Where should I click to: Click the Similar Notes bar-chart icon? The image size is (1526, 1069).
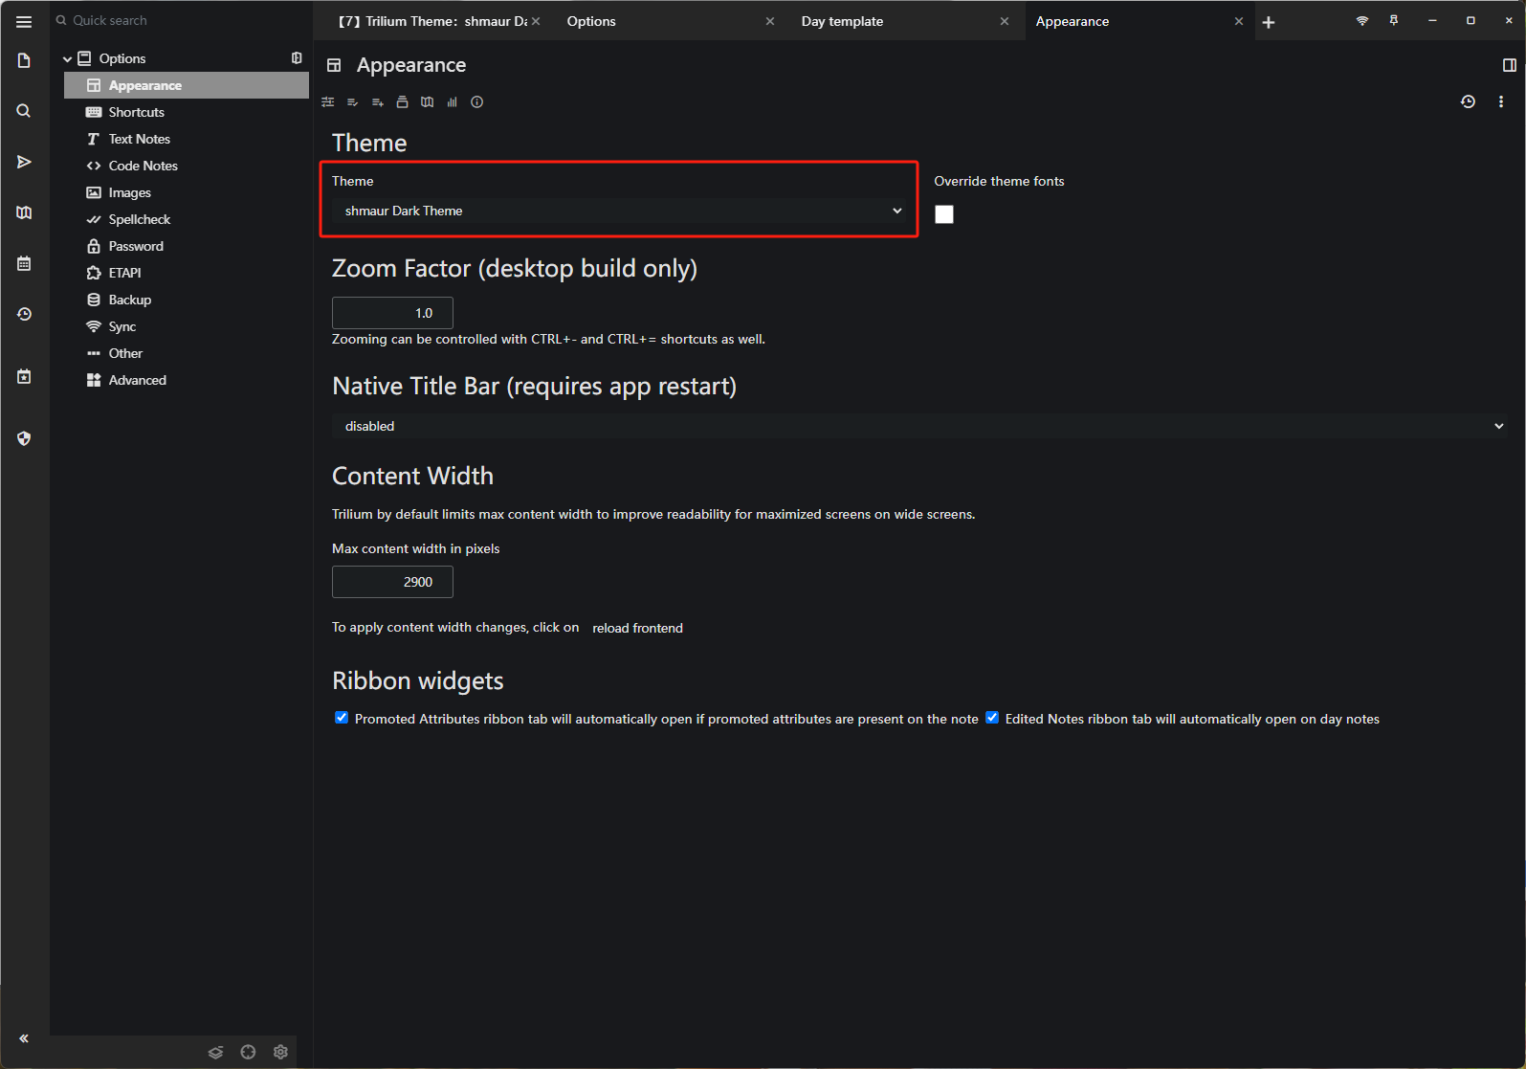[x=453, y=102]
